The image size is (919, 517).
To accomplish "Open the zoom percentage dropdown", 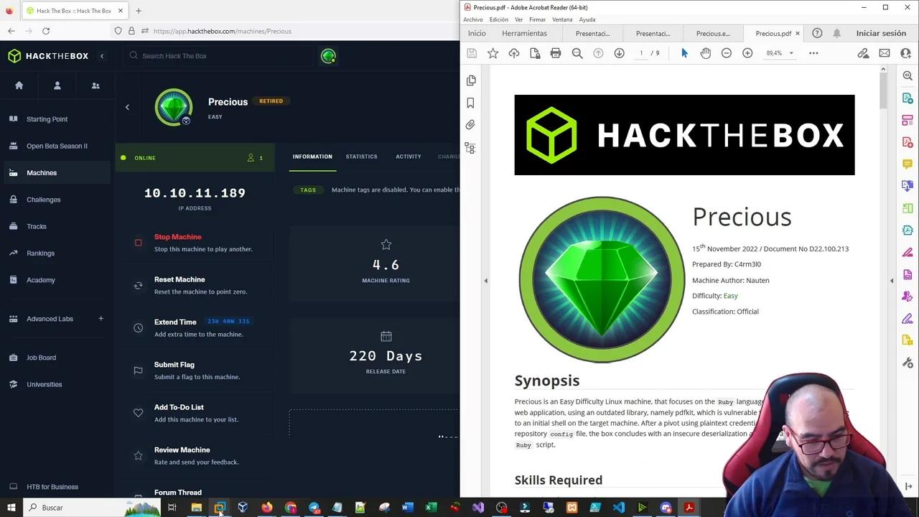I will pos(790,52).
